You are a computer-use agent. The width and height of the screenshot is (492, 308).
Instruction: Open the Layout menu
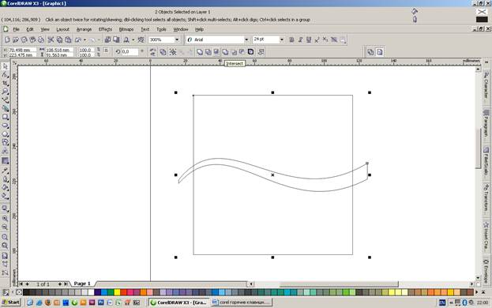pyautogui.click(x=62, y=29)
